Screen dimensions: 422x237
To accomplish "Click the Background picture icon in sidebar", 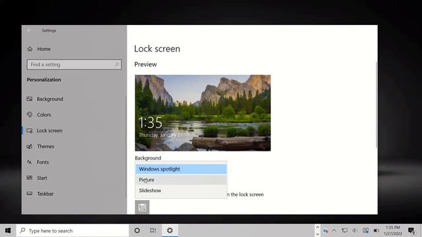I will point(30,99).
